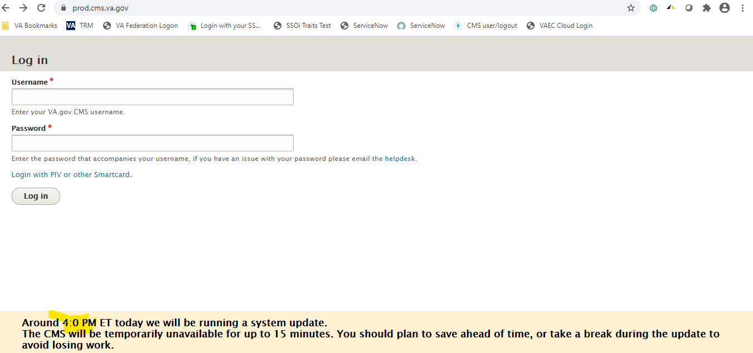Open the SSOi Traits Test bookmark

click(302, 26)
